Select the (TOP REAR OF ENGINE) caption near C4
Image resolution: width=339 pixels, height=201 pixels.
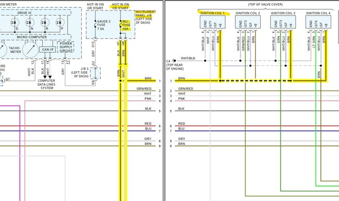click(175, 67)
